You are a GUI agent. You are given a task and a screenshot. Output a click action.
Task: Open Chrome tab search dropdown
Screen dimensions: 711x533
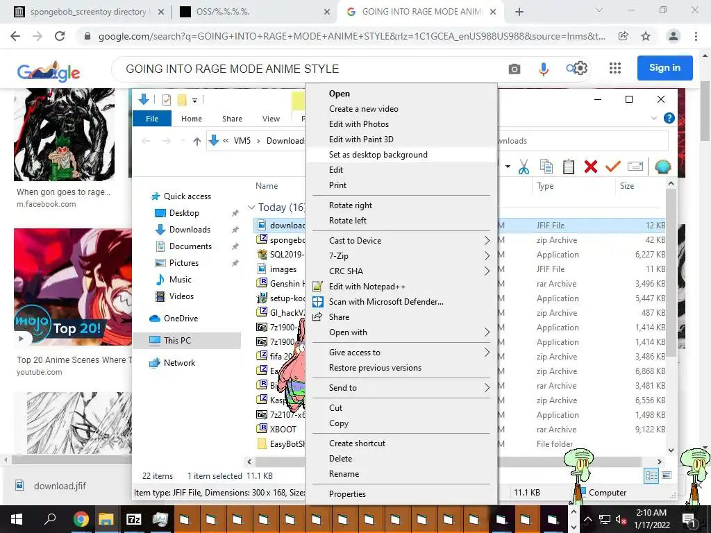(599, 10)
